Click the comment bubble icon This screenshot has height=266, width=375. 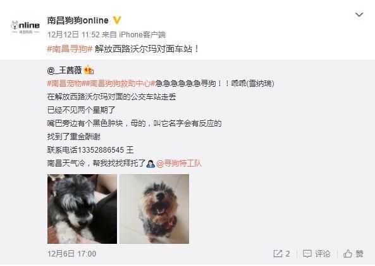point(307,253)
